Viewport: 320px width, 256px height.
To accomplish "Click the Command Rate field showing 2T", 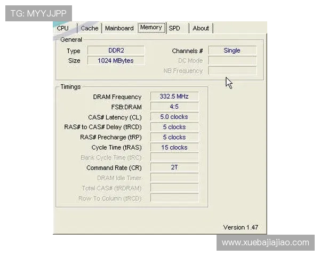I will pos(174,167).
